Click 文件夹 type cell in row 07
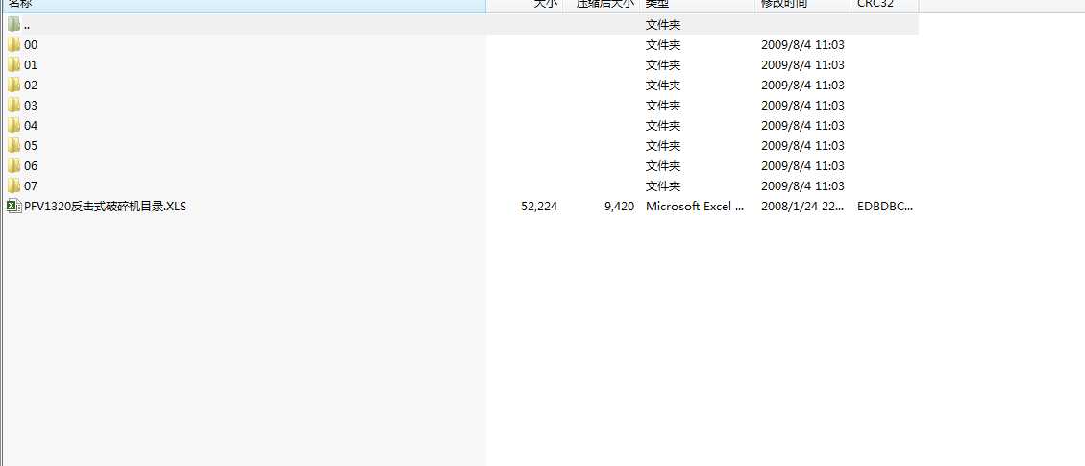This screenshot has height=466, width=1085. [x=663, y=186]
